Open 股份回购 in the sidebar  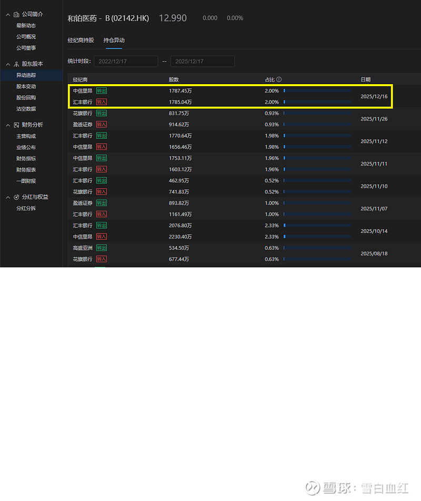click(x=26, y=98)
